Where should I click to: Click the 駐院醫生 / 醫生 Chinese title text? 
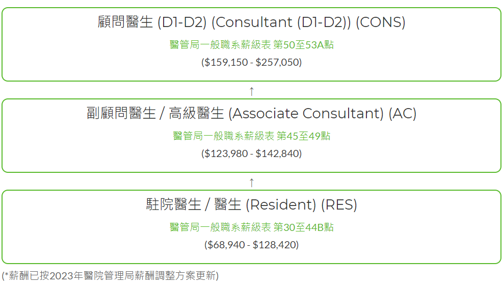(194, 204)
